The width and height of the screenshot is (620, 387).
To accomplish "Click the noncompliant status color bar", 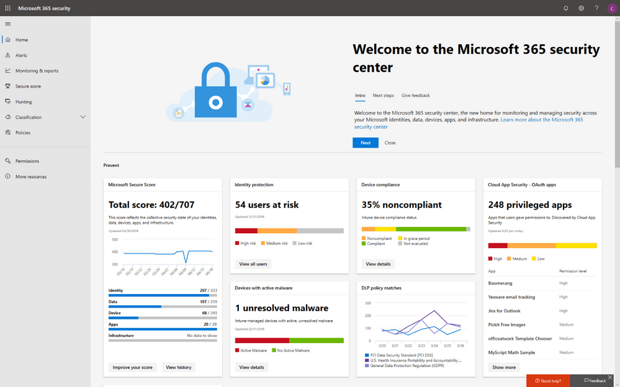I will click(x=416, y=229).
